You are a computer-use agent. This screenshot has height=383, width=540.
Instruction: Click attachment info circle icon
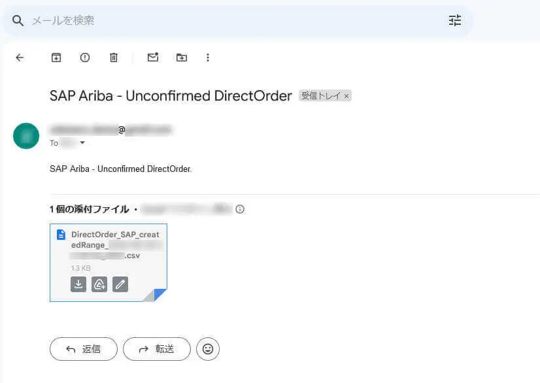click(240, 209)
